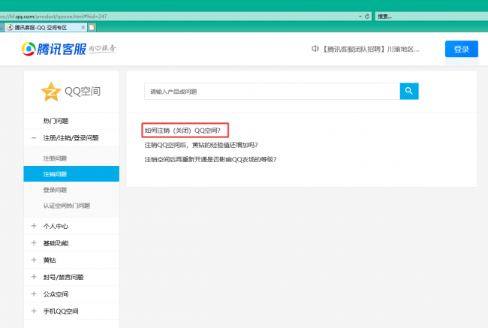Click the browser refresh icon in address bar
The image size is (488, 328).
pos(367,17)
